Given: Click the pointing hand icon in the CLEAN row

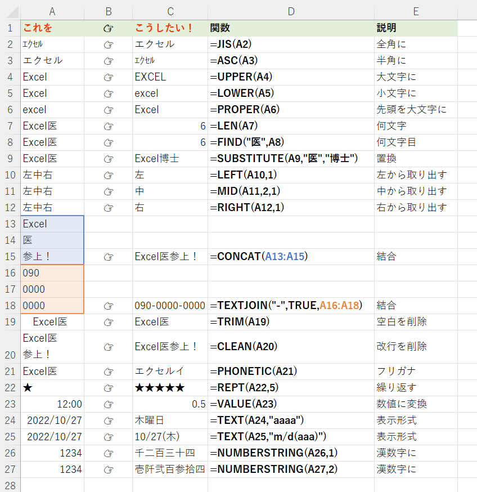Looking at the screenshot, I should pyautogui.click(x=108, y=347).
